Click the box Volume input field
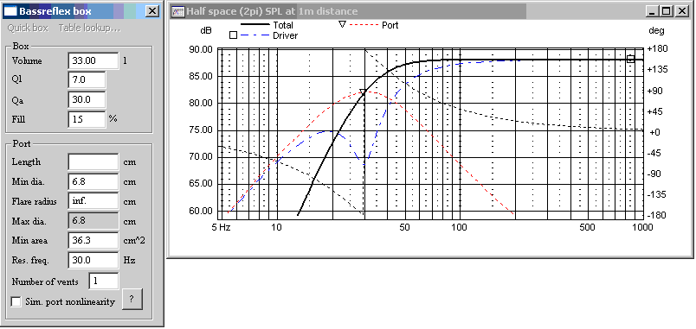 coord(93,60)
